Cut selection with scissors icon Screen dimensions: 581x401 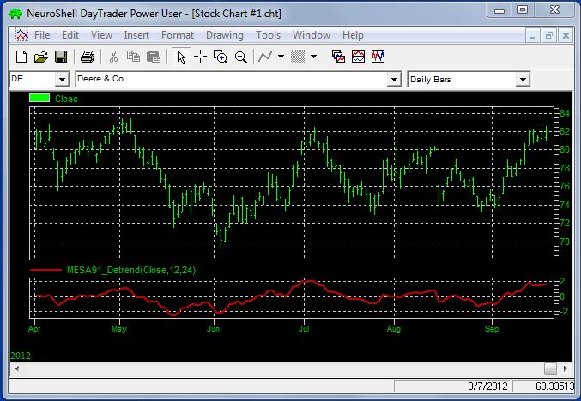point(113,57)
